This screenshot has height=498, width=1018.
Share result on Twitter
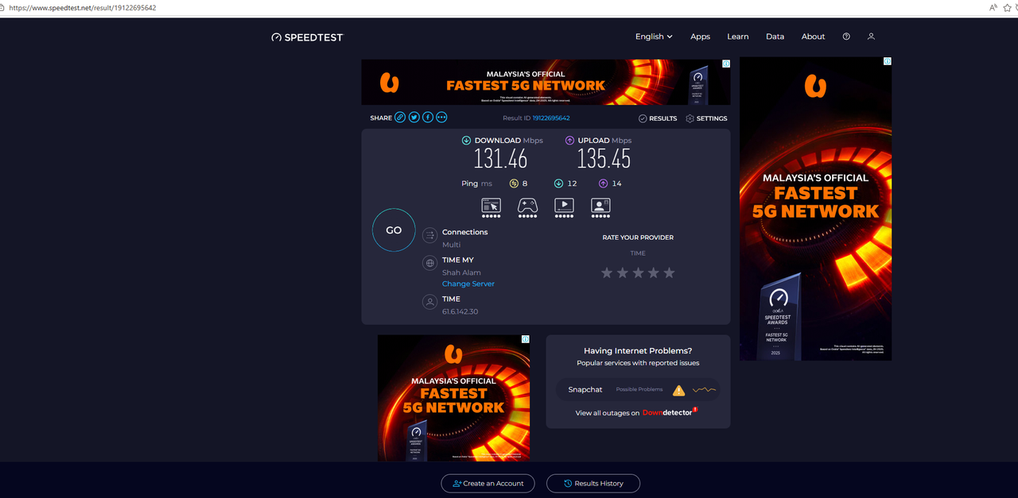[414, 118]
